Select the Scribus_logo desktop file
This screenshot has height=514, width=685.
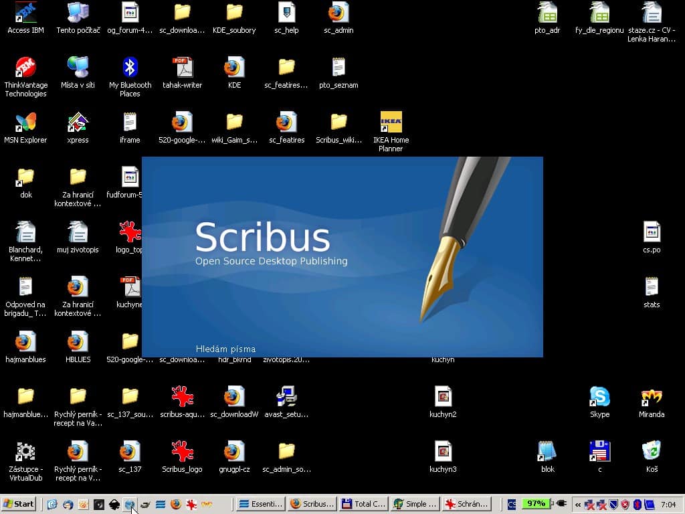(183, 456)
